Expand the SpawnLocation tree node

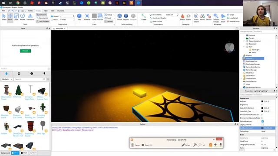click(244, 41)
